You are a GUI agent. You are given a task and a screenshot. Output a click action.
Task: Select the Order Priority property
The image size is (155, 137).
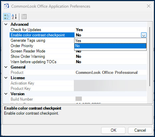(x=22, y=46)
